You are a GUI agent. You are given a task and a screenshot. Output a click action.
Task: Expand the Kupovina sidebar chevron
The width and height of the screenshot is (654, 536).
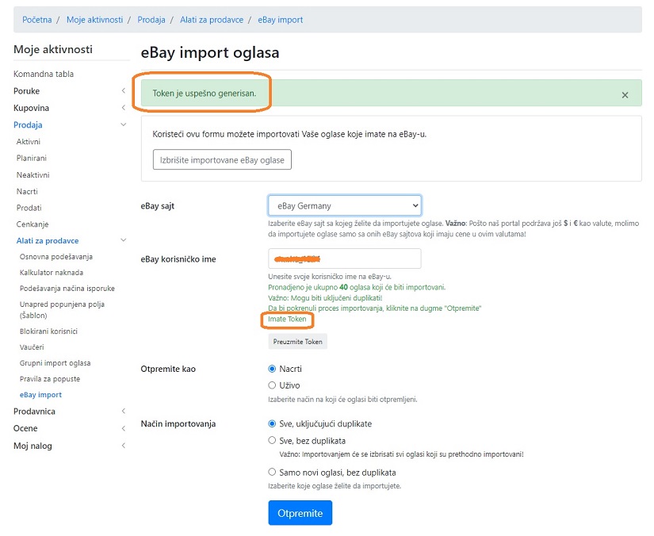click(124, 108)
